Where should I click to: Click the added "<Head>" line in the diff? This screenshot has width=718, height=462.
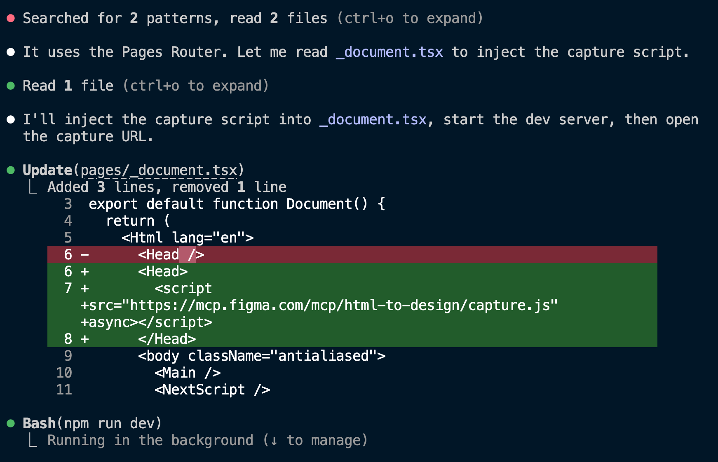click(352, 271)
